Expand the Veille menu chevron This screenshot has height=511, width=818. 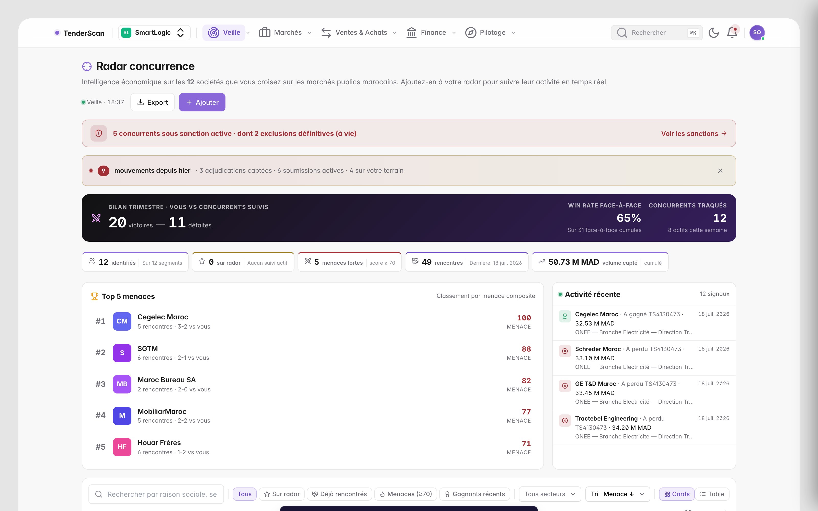coord(248,33)
